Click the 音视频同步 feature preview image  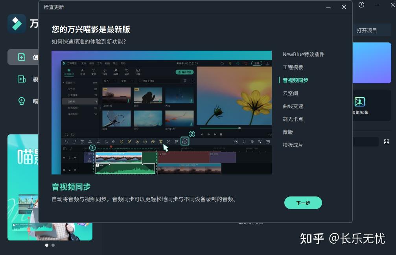tap(162, 112)
